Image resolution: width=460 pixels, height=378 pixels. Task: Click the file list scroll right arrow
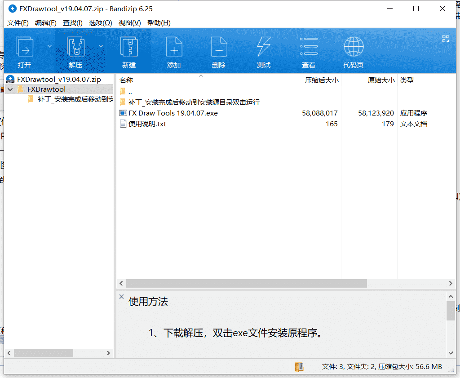tap(451, 284)
